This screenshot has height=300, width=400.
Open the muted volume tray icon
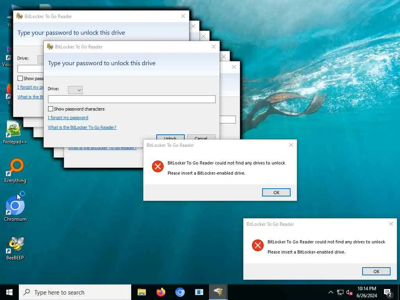[x=349, y=292]
